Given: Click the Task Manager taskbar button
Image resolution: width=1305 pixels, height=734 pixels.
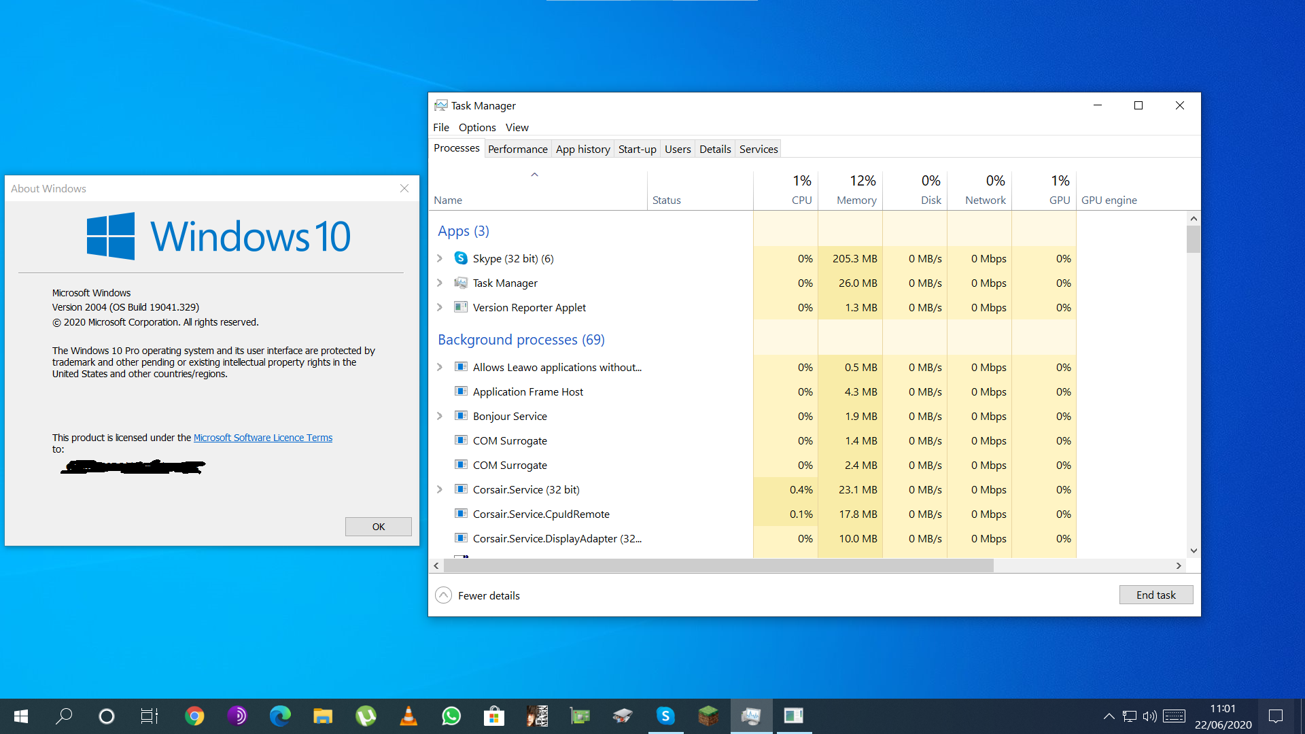Looking at the screenshot, I should (751, 716).
